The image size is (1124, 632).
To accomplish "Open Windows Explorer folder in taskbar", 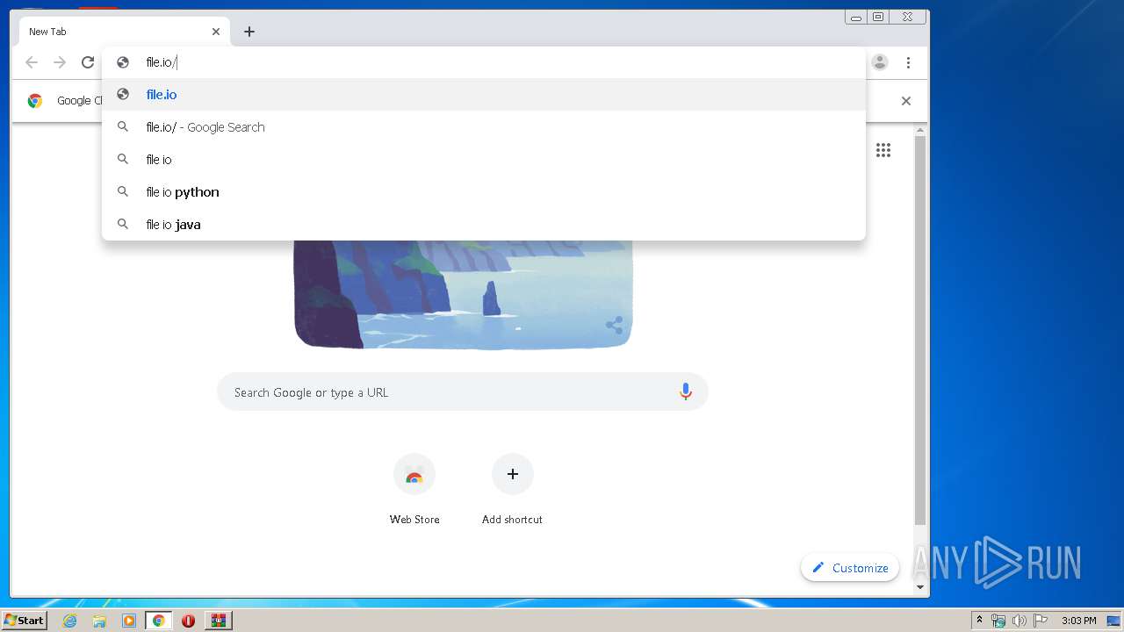I will tap(99, 621).
